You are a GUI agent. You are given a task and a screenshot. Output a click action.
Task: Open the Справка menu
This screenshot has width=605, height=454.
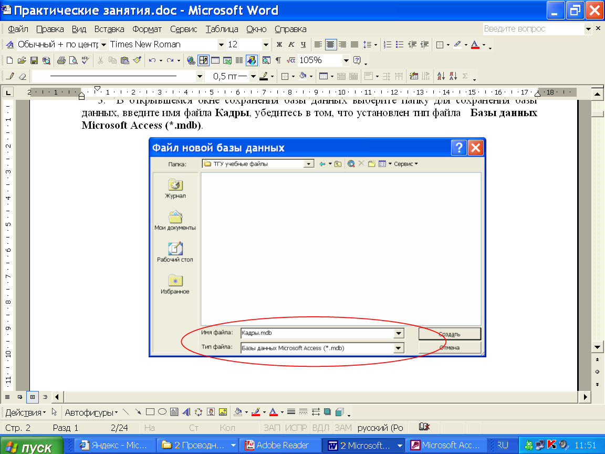pyautogui.click(x=290, y=29)
